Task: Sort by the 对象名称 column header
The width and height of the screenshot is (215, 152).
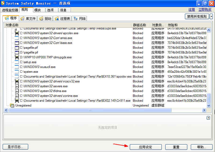Action: click(x=68, y=25)
